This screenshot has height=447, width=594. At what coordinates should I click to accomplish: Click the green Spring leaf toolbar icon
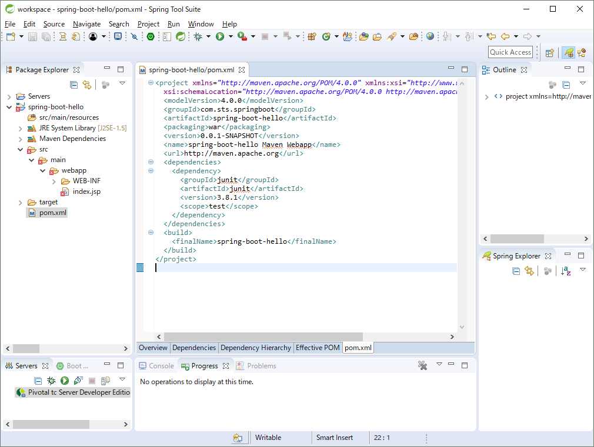click(181, 36)
